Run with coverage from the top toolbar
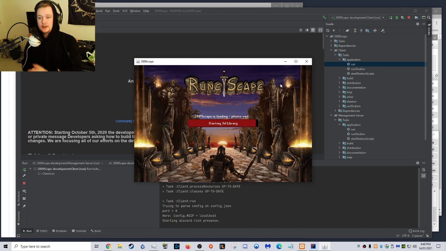Image resolution: width=446 pixels, height=251 pixels. pyautogui.click(x=402, y=17)
